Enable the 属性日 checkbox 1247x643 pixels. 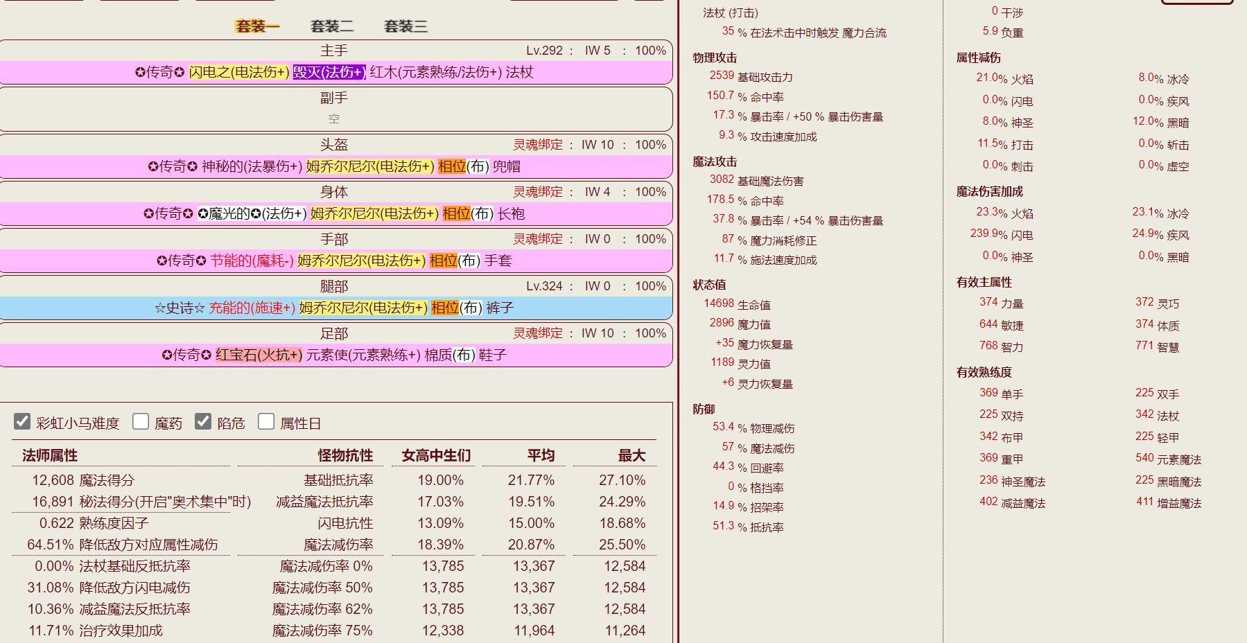coord(266,421)
